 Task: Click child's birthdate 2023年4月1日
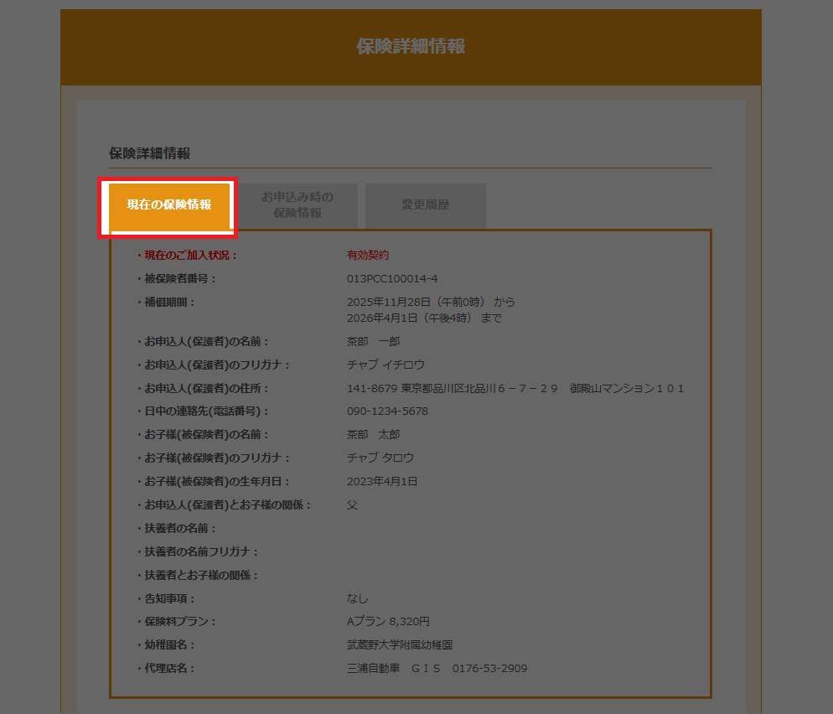point(382,482)
